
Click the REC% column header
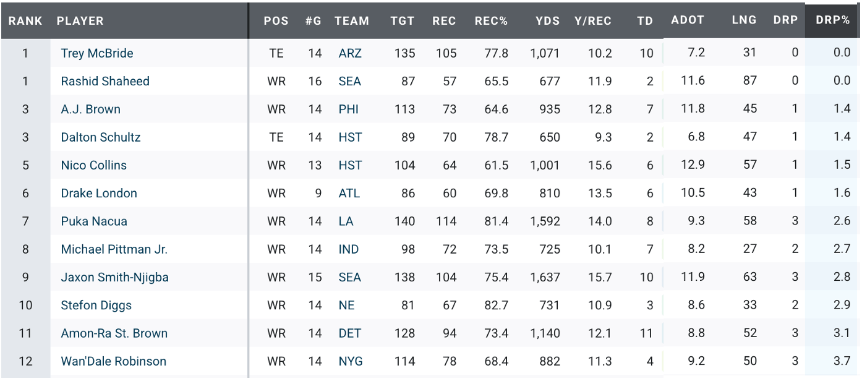(x=491, y=20)
